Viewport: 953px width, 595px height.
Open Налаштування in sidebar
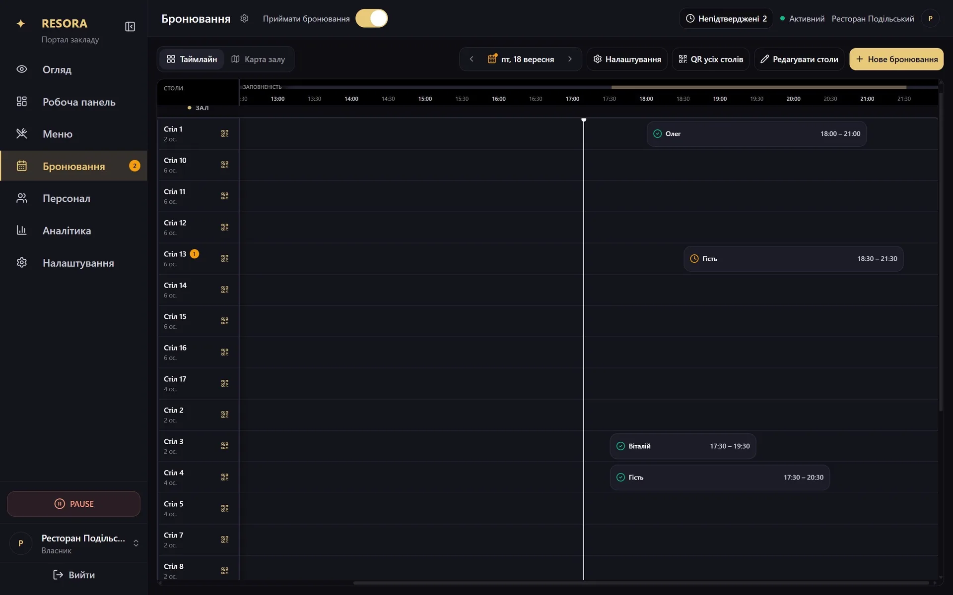coord(73,263)
